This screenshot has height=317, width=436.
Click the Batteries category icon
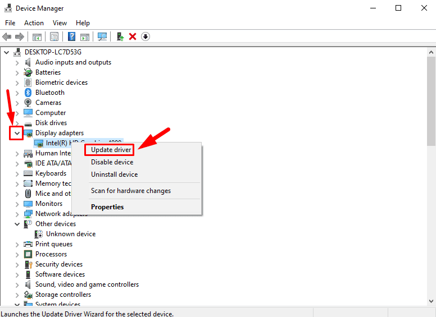click(x=28, y=72)
